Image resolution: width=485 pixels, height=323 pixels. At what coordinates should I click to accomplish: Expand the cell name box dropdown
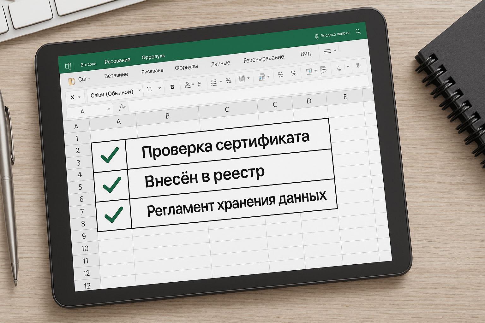(x=109, y=109)
